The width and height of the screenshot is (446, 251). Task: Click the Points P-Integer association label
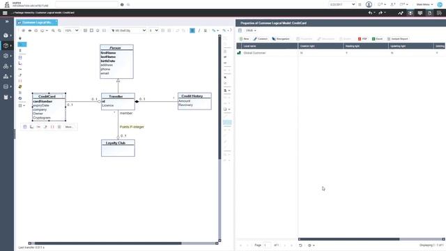pos(132,127)
